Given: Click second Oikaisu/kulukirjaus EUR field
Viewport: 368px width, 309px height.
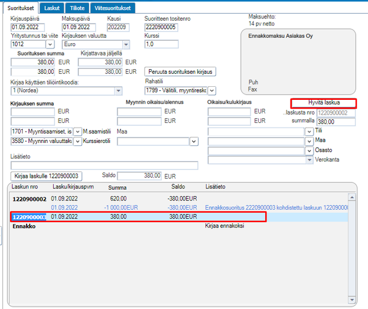Looking at the screenshot, I should pos(229,121).
